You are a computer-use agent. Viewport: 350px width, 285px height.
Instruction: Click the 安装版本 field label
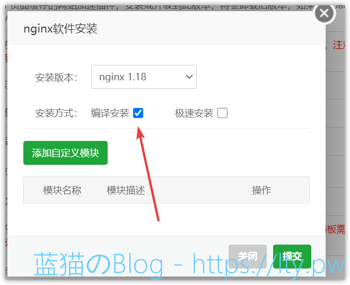(x=56, y=78)
